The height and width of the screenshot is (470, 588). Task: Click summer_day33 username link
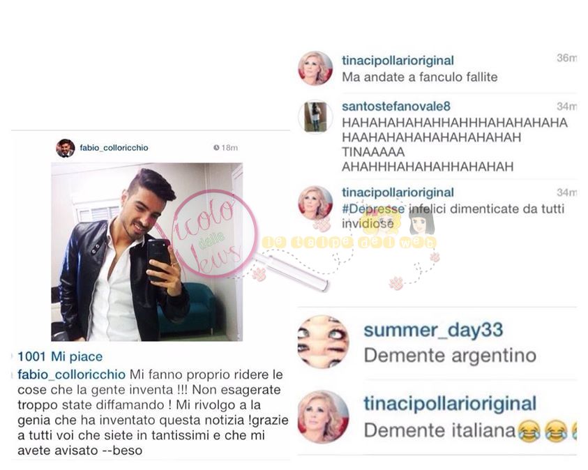(433, 331)
